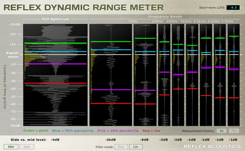Click the green peak line in Full Spectrum
Screen dimensions: 245x151
point(55,43)
